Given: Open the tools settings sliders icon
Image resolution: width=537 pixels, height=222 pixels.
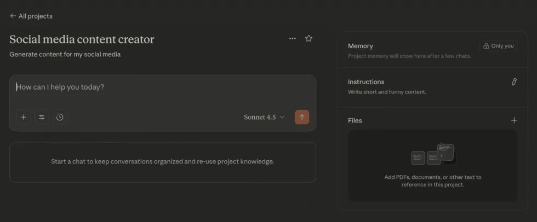Looking at the screenshot, I should [42, 117].
